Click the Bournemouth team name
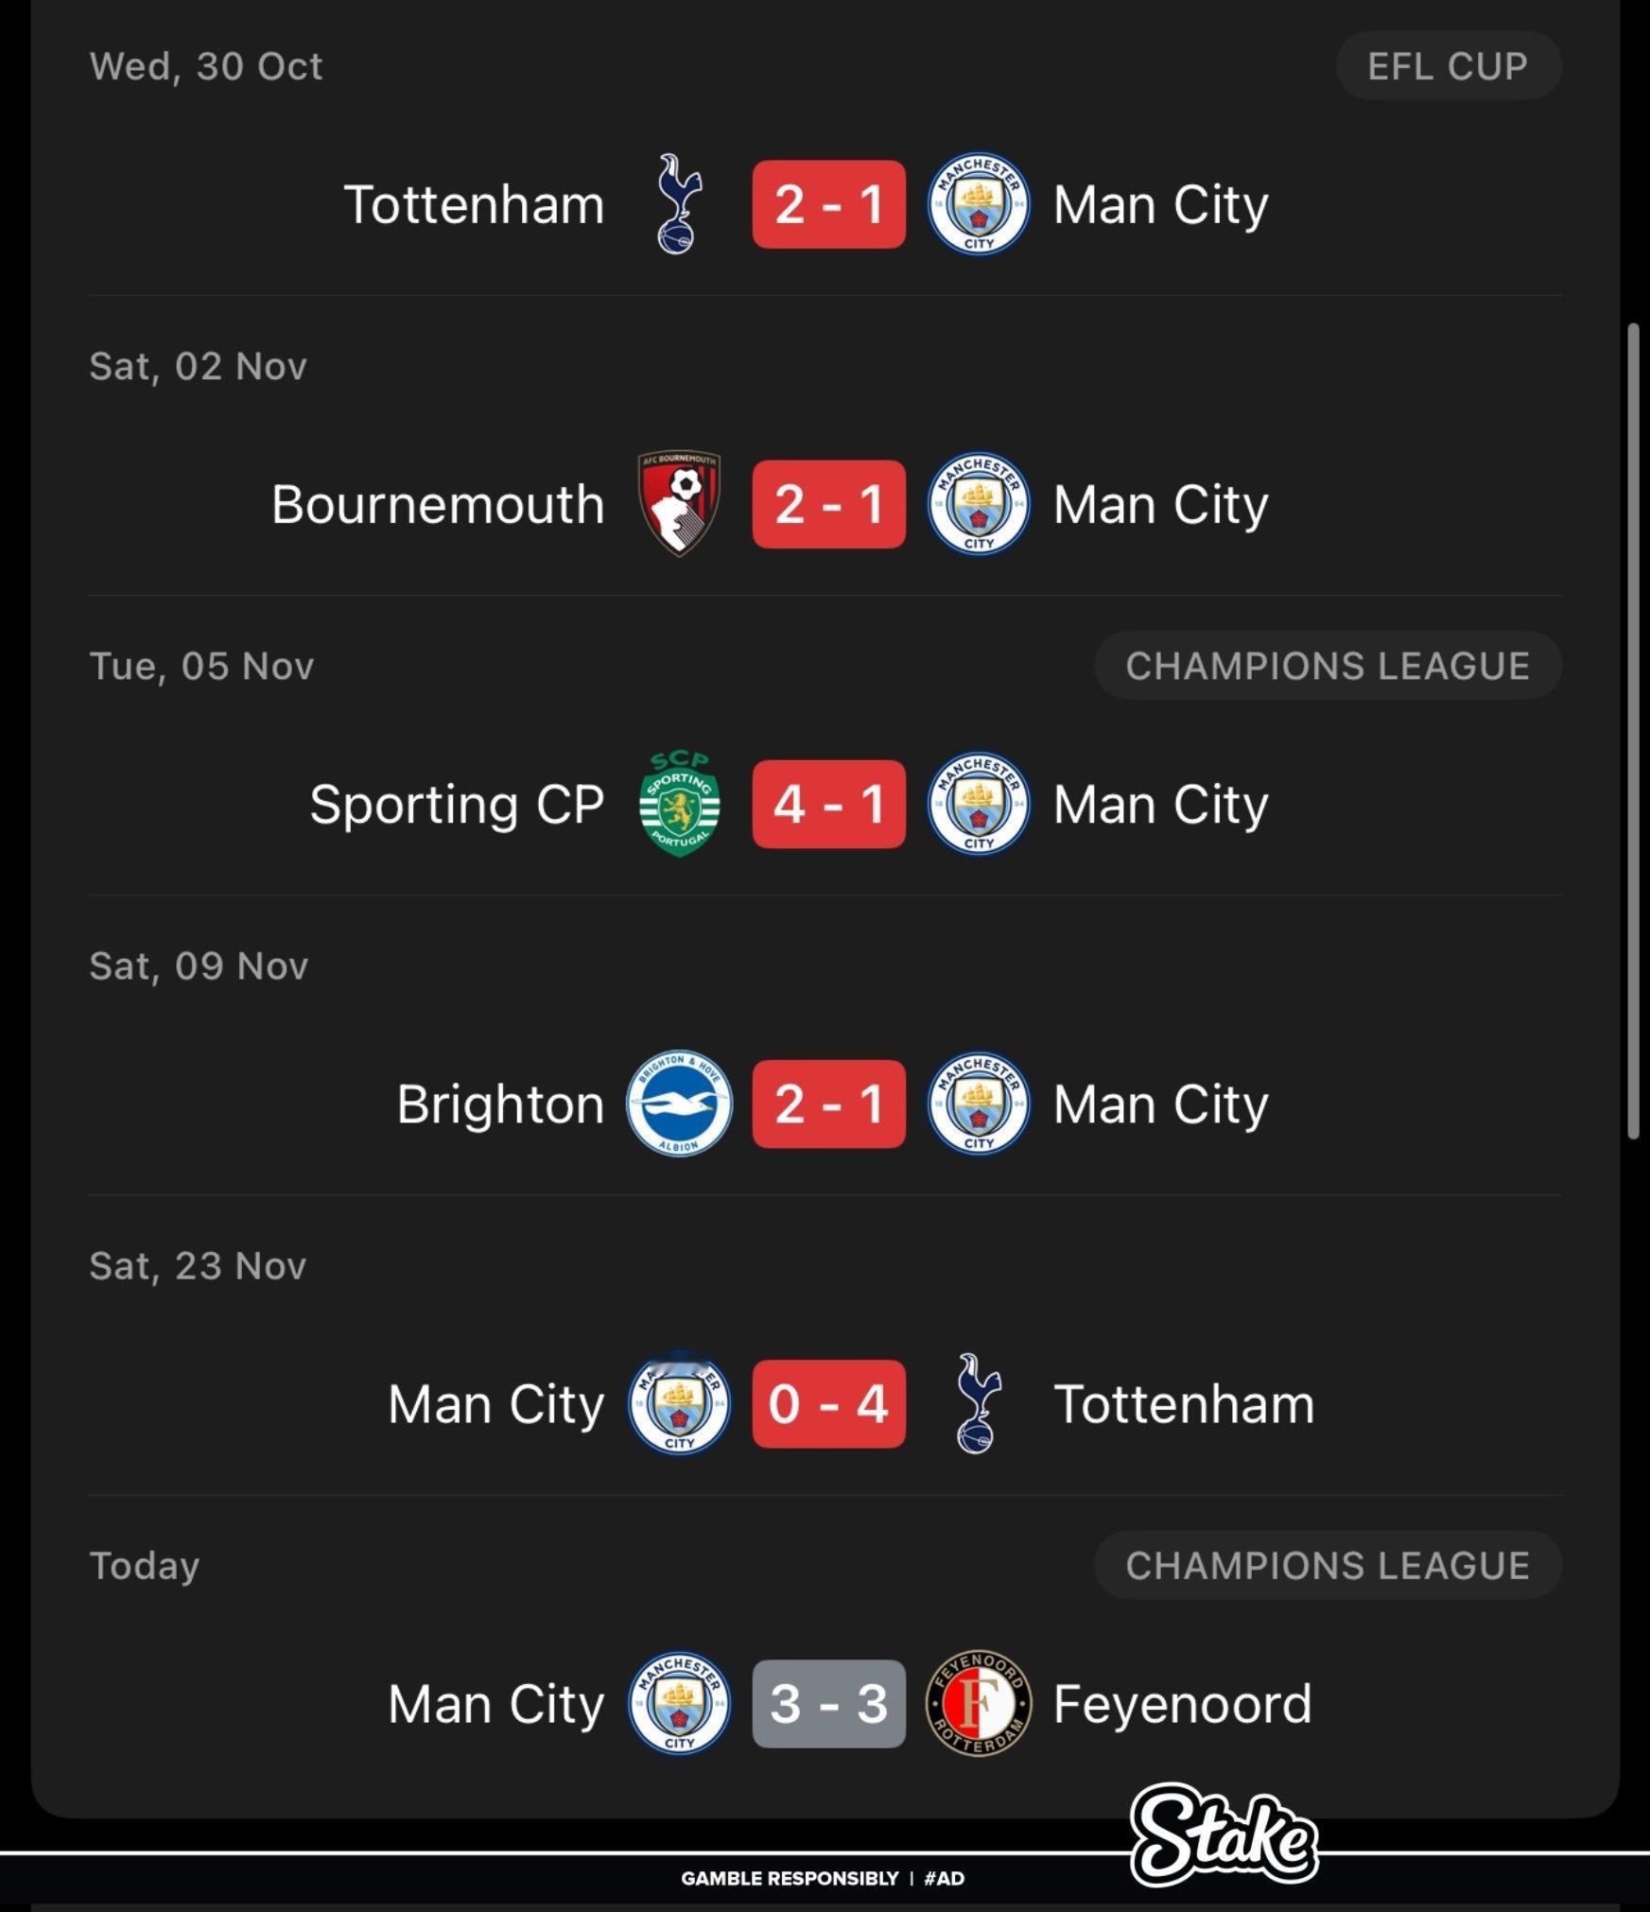Screen dimensions: 1650x1912 (438, 504)
